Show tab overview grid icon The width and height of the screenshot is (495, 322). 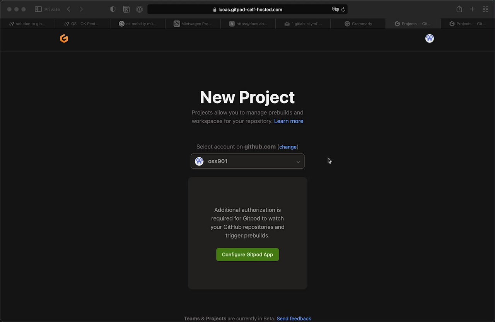(485, 9)
